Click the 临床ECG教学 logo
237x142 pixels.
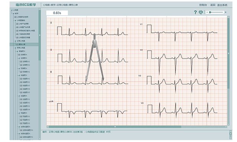[x=26, y=5]
